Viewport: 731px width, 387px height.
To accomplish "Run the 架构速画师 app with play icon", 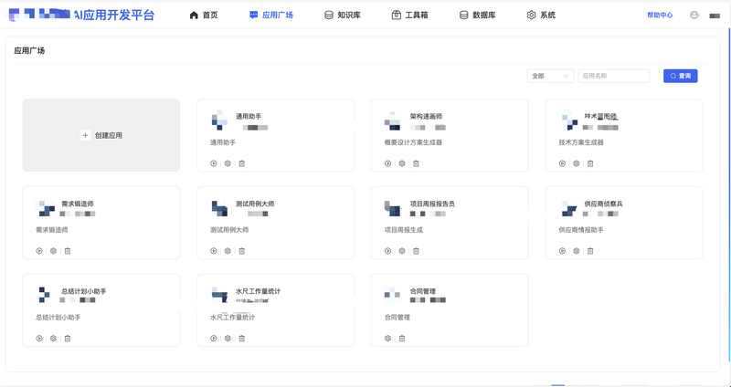I will pos(387,163).
